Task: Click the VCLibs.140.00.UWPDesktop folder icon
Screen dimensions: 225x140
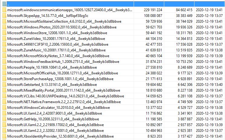Action: (x=4, y=96)
